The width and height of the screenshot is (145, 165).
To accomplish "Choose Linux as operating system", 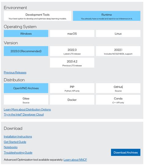I will (x=118, y=33).
